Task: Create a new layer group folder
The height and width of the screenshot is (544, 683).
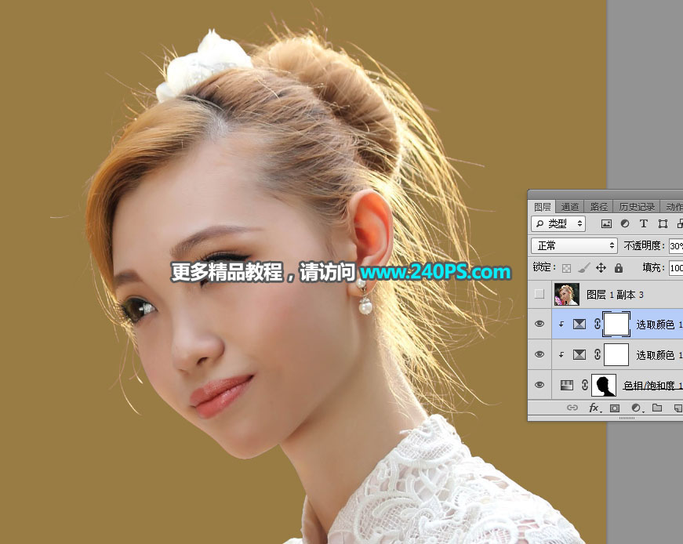Action: (657, 408)
